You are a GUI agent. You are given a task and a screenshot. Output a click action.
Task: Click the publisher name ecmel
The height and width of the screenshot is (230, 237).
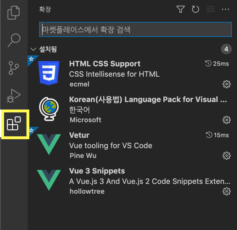pyautogui.click(x=79, y=84)
